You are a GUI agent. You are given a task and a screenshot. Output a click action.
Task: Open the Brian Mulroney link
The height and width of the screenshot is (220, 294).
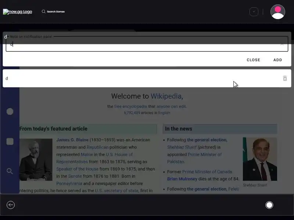pyautogui.click(x=182, y=179)
